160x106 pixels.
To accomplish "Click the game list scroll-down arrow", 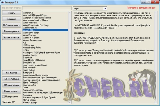I will (x=70, y=102).
